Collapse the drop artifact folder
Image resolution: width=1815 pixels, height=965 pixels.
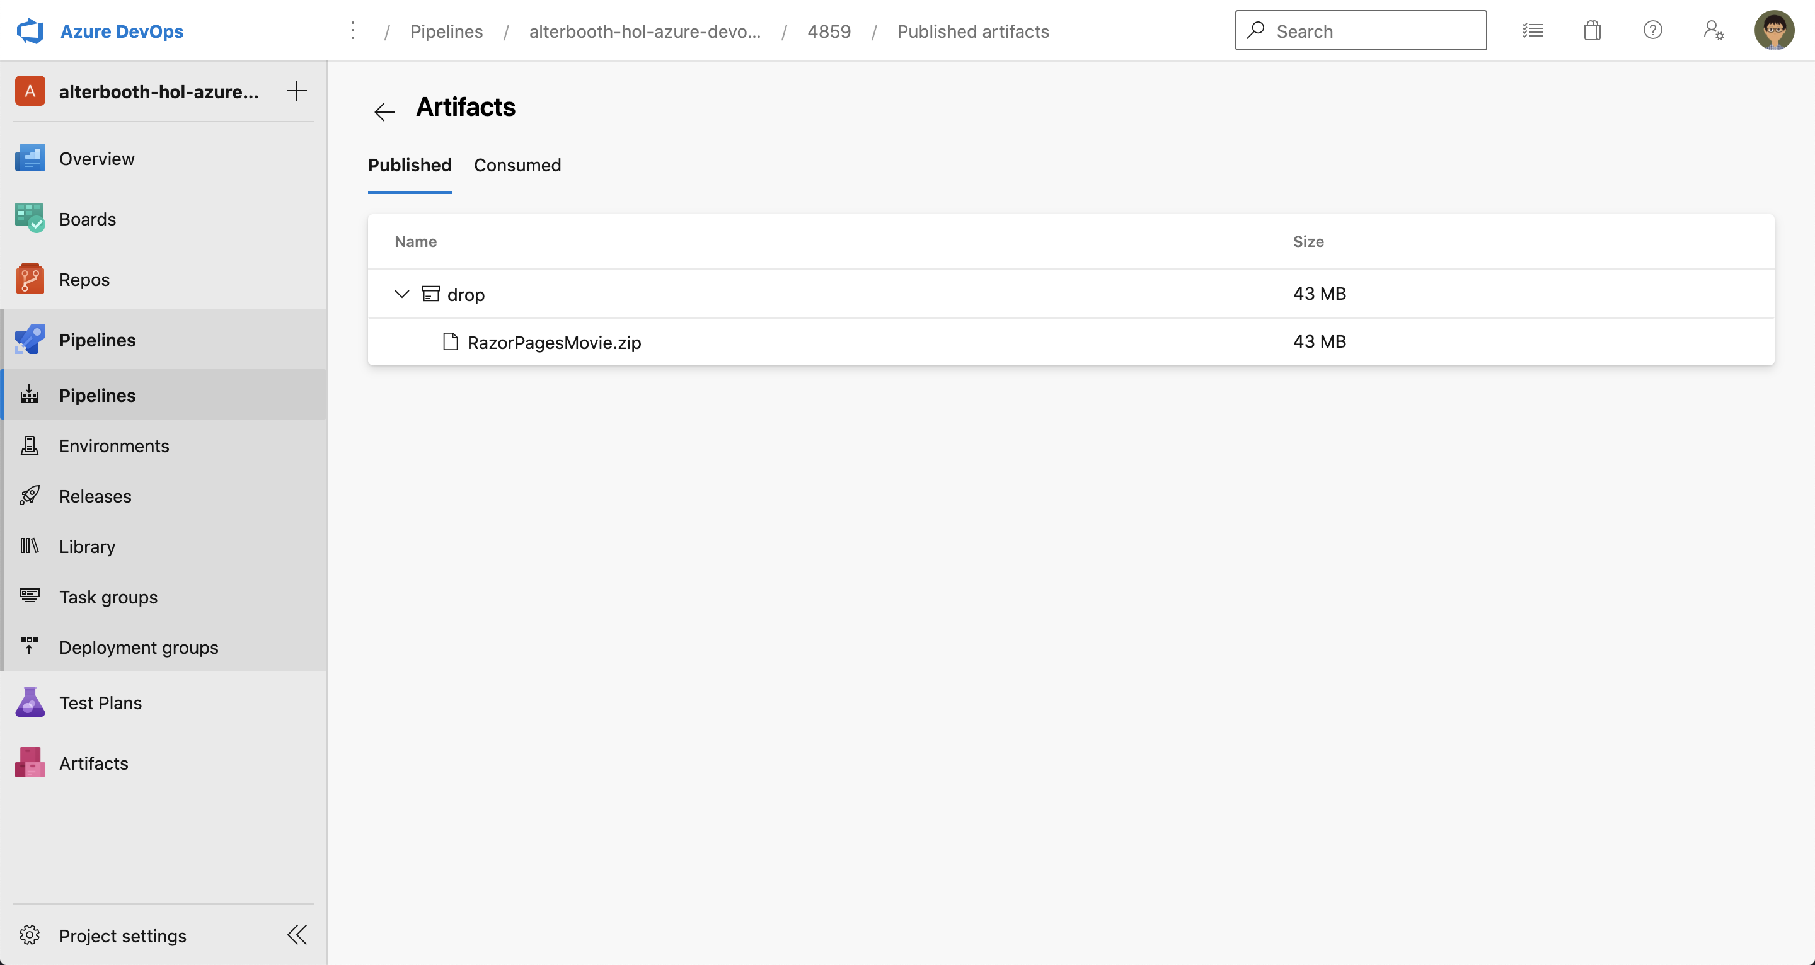[x=402, y=294]
